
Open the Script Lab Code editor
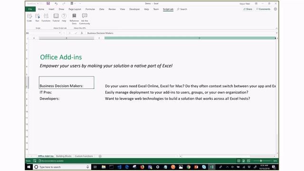[29, 18]
